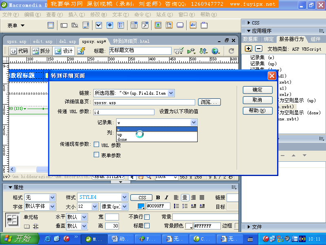The width and height of the screenshot is (326, 245).
Task: Insert a form element from toolbar
Action: (51, 25)
